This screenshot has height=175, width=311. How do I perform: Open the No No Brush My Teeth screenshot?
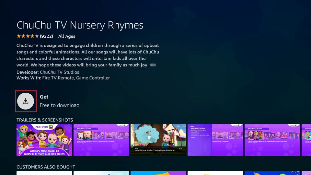coord(101,140)
